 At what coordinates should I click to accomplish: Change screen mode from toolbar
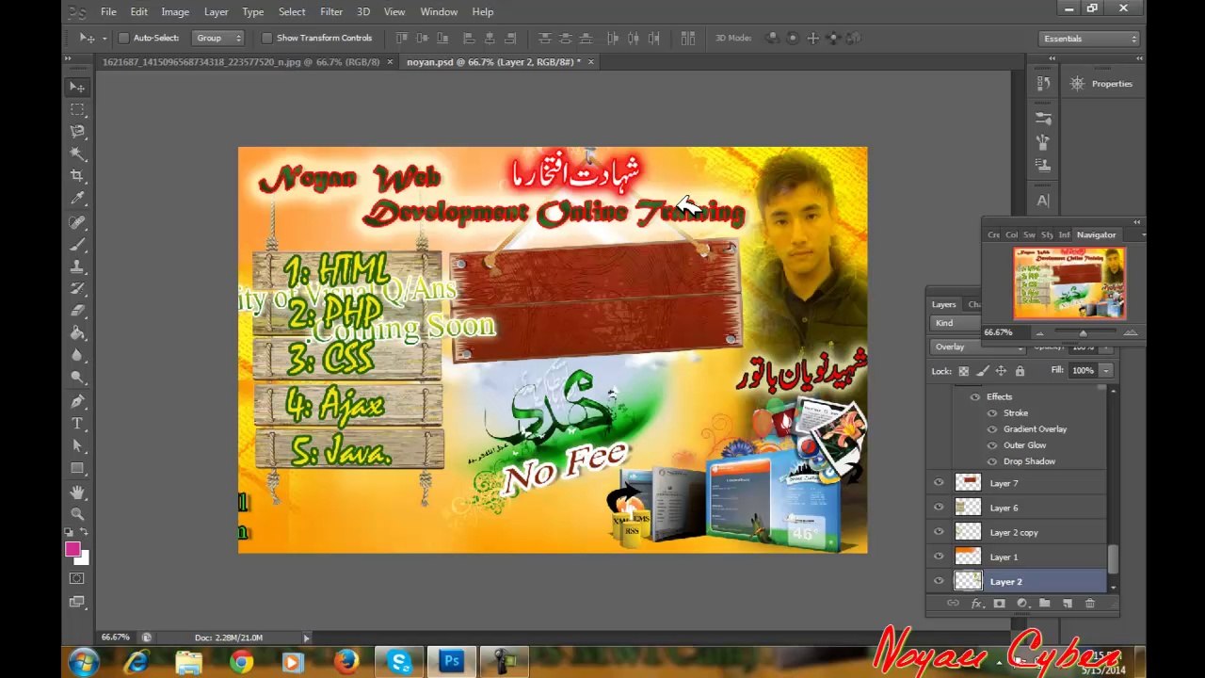pyautogui.click(x=77, y=601)
